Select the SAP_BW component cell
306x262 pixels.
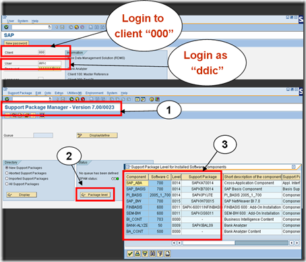tap(137, 201)
